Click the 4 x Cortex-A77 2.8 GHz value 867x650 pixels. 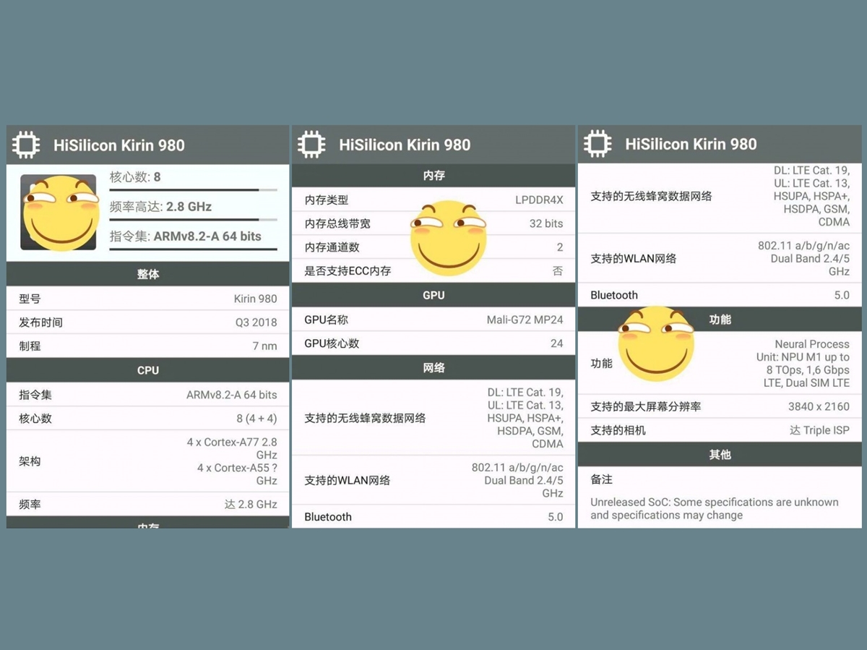click(232, 448)
